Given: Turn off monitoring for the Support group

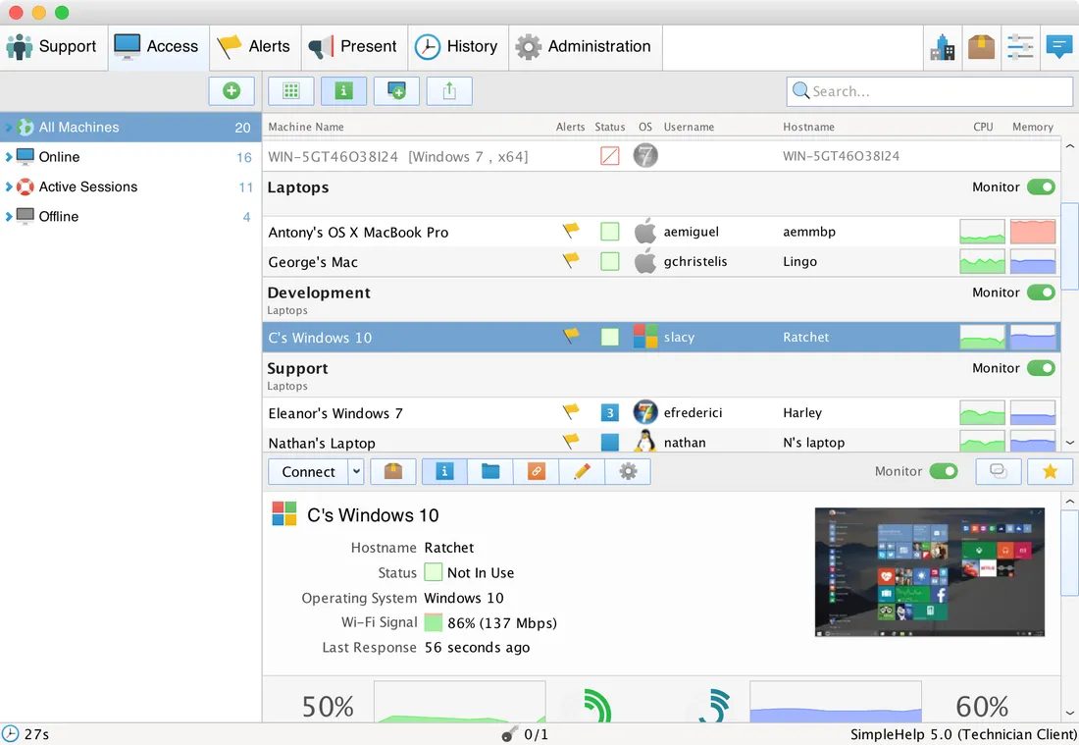Looking at the screenshot, I should coord(1042,367).
